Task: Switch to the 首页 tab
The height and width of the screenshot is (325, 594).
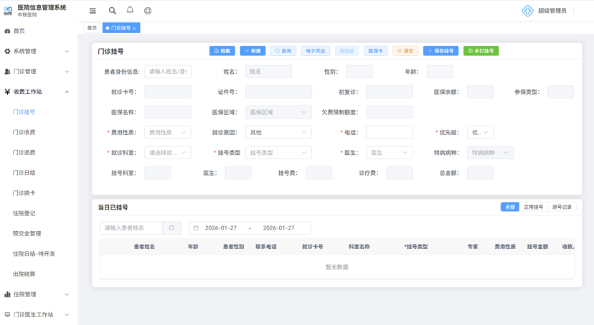Action: (x=92, y=28)
